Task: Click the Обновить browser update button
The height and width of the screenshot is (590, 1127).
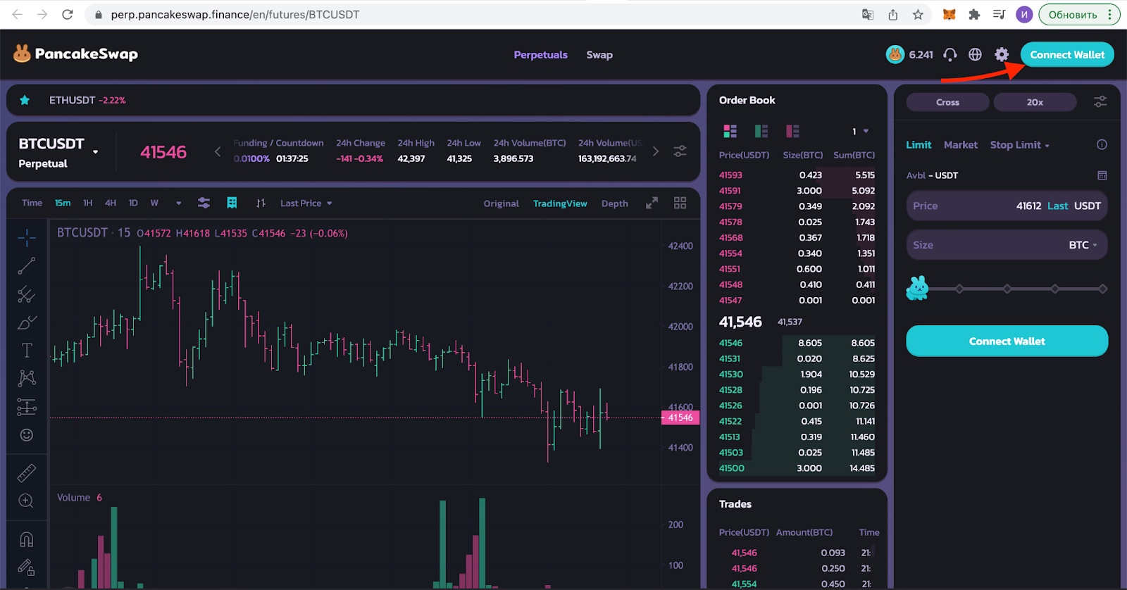Action: click(1079, 14)
